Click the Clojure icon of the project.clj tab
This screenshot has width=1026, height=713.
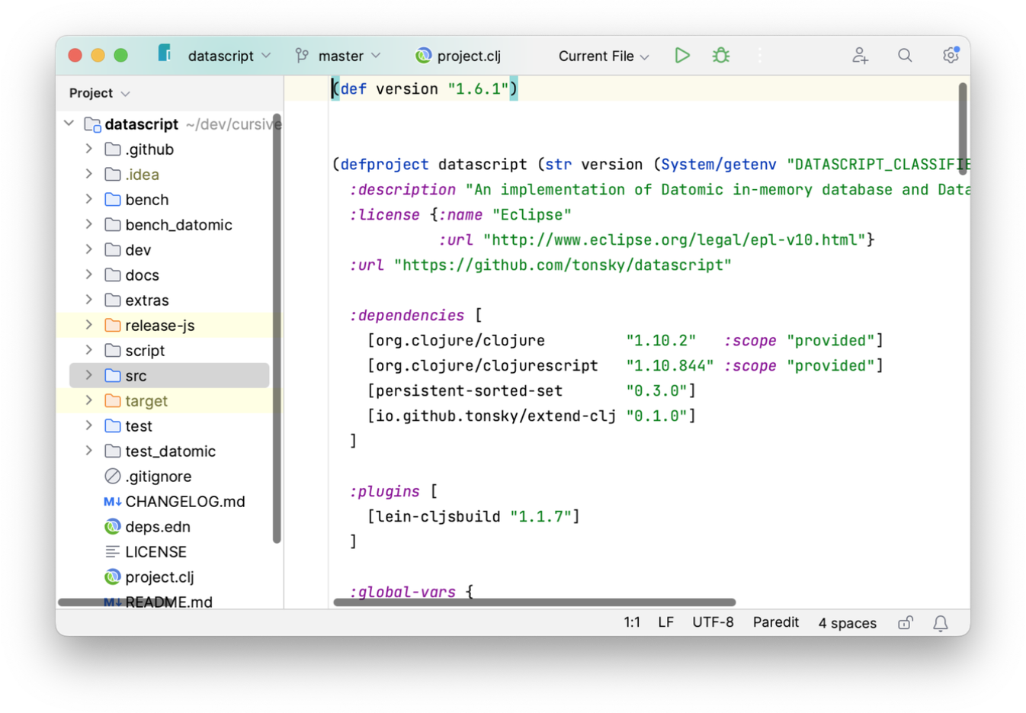tap(423, 56)
